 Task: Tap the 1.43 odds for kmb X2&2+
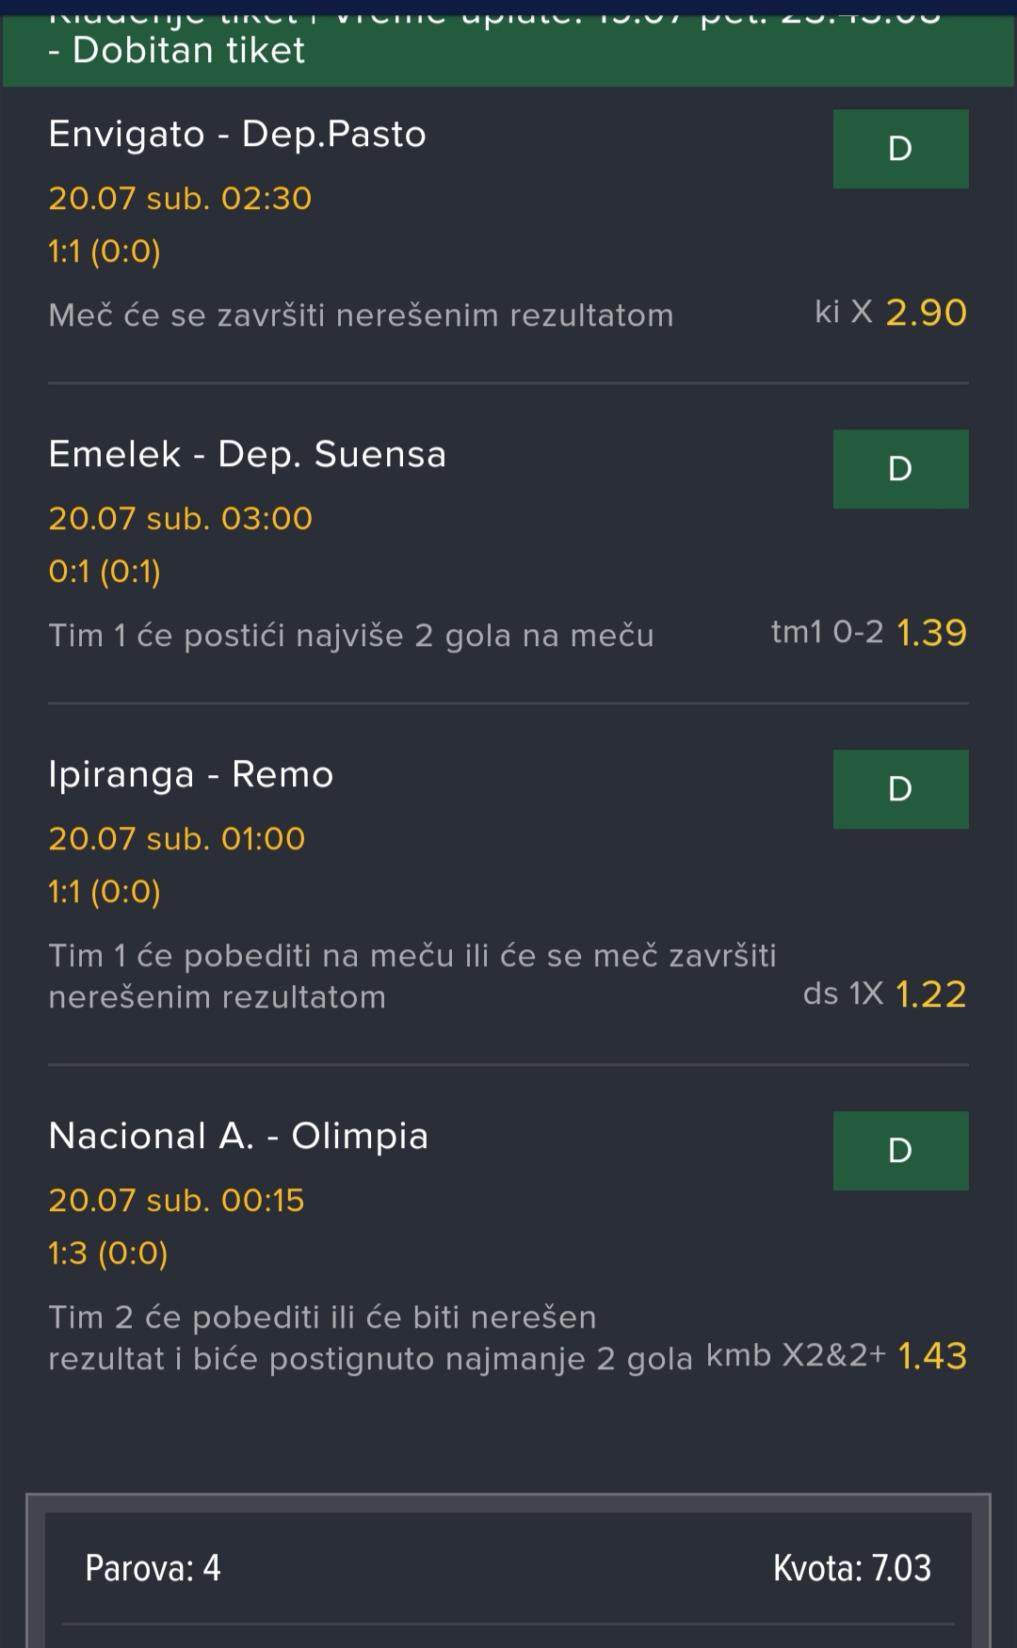click(932, 1356)
